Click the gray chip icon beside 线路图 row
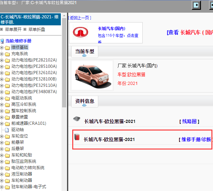The height and width of the screenshot is (191, 213). 77,119
